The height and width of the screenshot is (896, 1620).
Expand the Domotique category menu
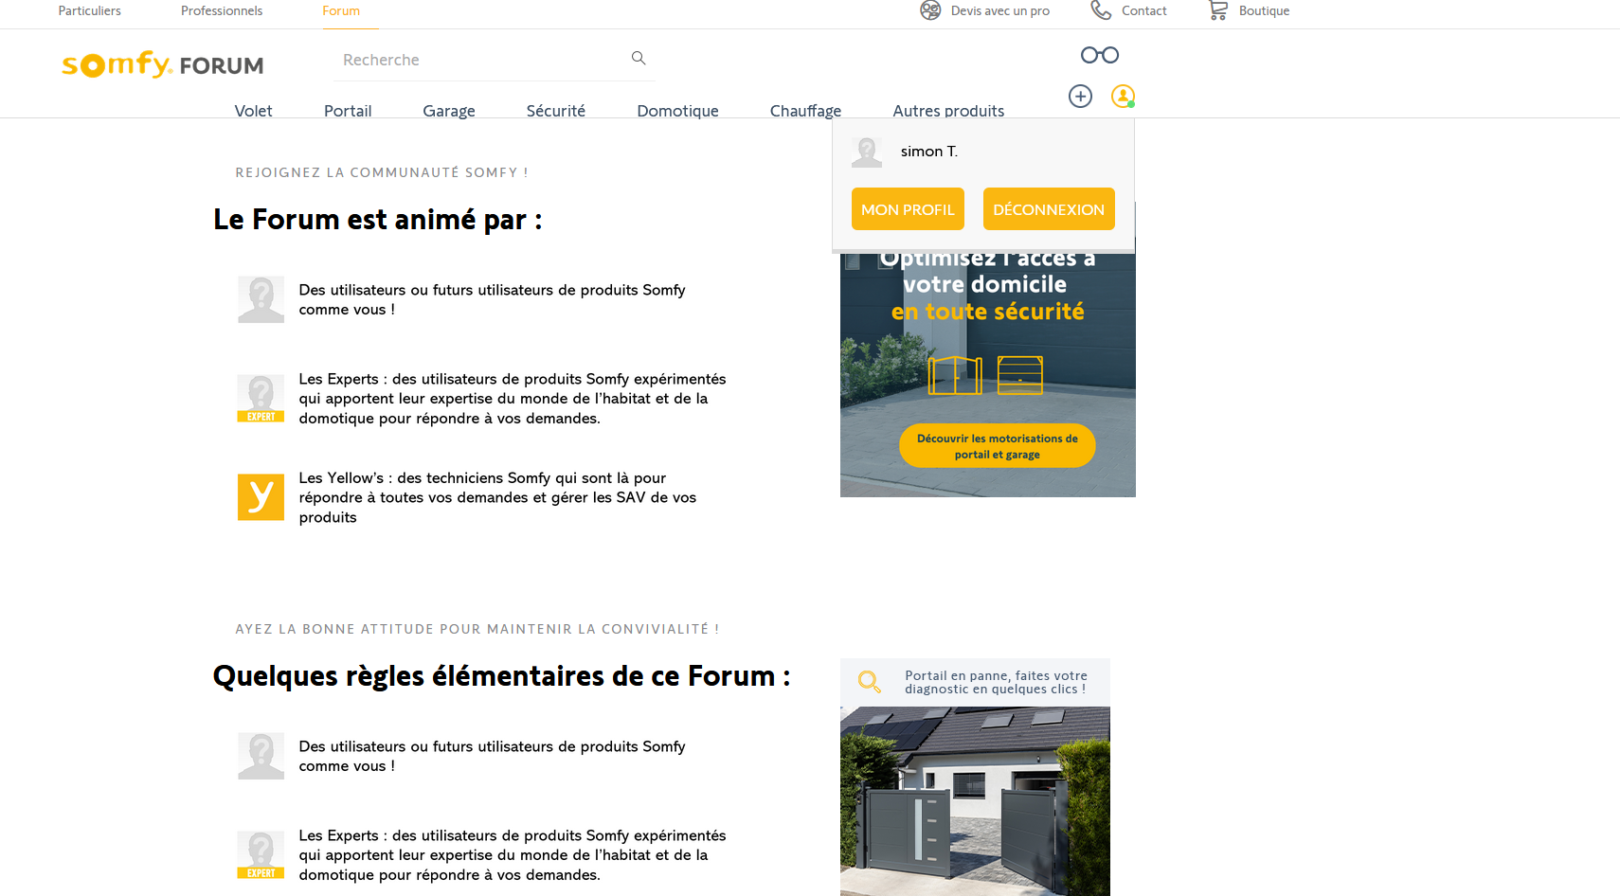(677, 111)
